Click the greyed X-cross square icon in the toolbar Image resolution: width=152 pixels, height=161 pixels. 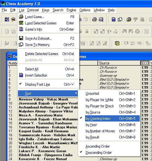click(x=137, y=32)
